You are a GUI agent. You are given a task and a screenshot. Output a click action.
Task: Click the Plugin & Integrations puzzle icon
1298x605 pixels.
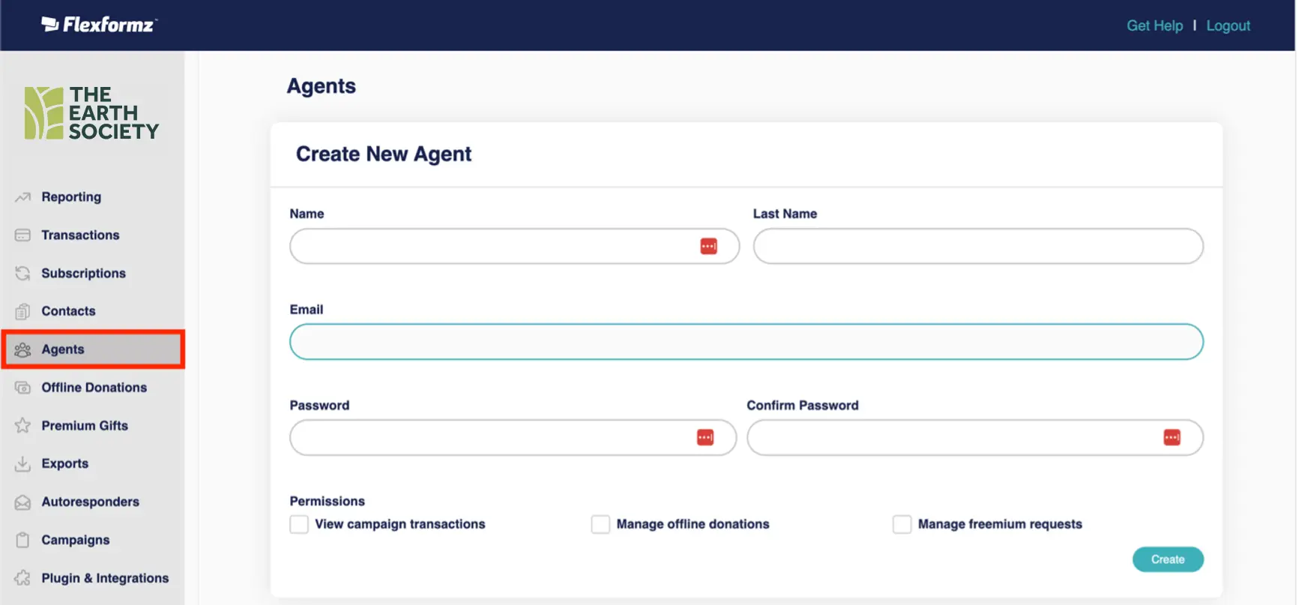(22, 578)
